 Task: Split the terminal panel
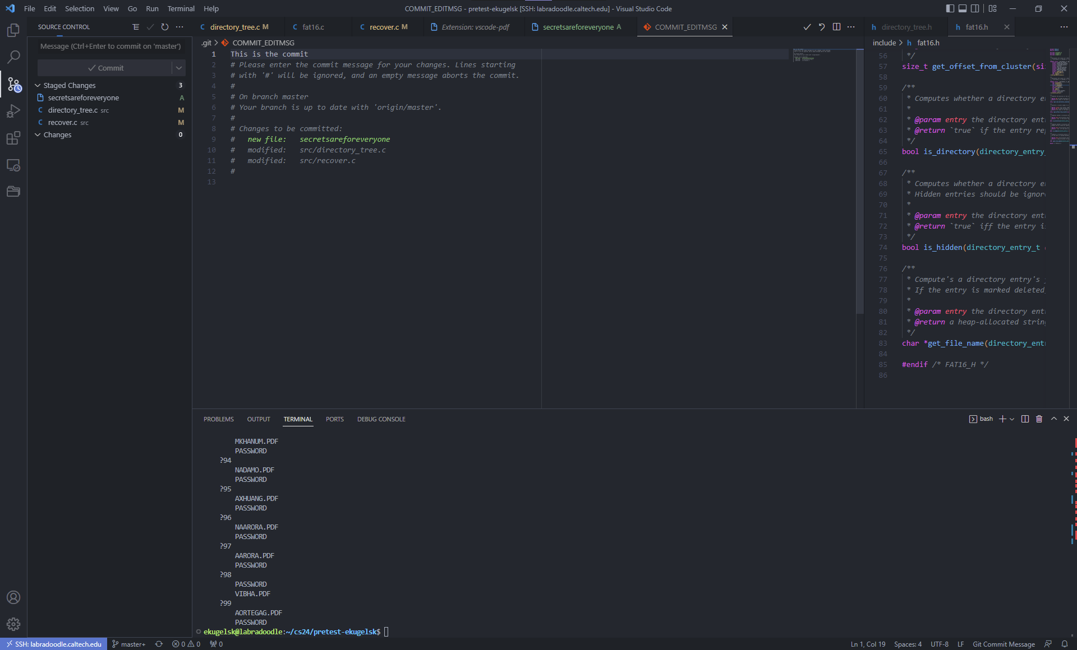(x=1025, y=419)
